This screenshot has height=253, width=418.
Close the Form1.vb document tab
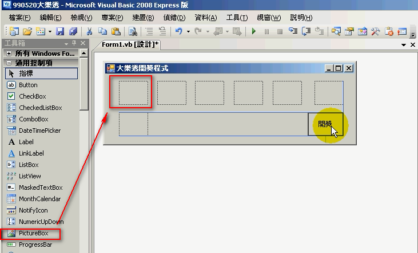[x=413, y=45]
